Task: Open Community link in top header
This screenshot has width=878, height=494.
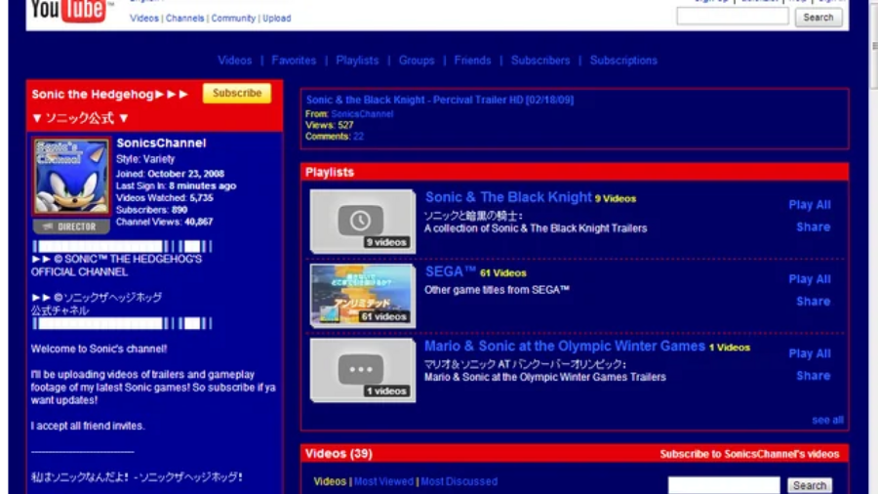Action: [233, 18]
